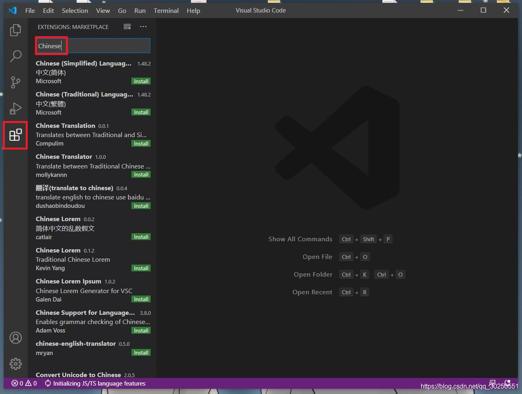Viewport: 522px width, 394px height.
Task: Select Convert Unicode to Chinese extension title
Action: [x=78, y=375]
